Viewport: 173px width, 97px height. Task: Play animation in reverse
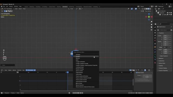pyautogui.click(x=77, y=93)
